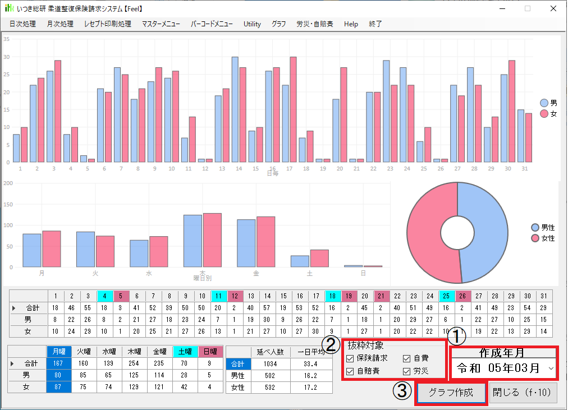Expand the 作成年月 date dropdown
568x410 pixels.
click(x=550, y=368)
